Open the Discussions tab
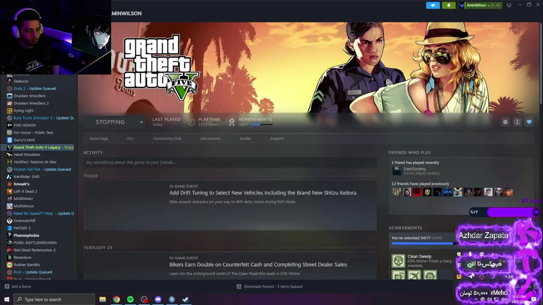 pos(210,139)
